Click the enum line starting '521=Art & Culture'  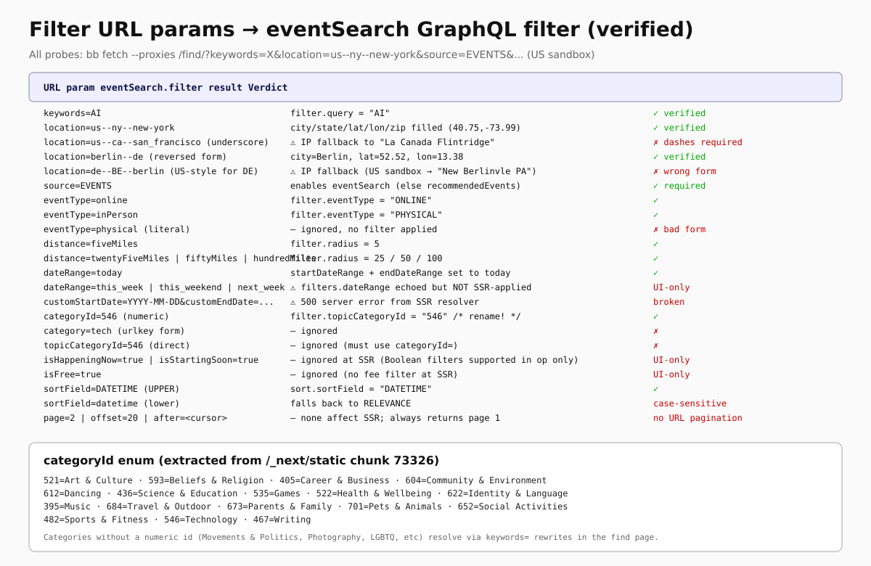295,480
